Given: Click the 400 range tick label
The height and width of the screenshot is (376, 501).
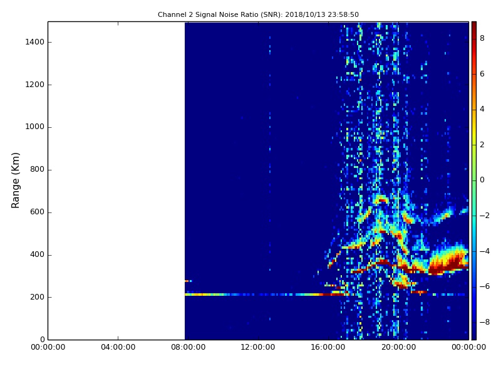Looking at the screenshot, I should [37, 254].
